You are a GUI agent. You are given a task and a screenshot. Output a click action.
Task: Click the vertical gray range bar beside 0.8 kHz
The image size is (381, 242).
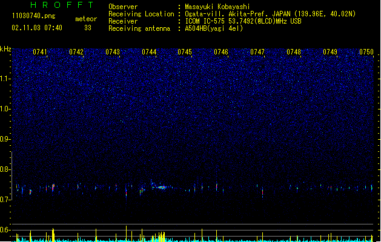point(12,176)
